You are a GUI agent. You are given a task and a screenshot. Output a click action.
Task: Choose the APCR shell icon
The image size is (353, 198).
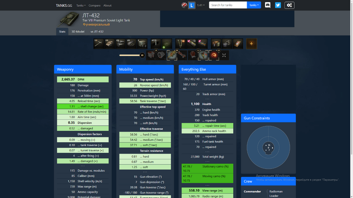pyautogui.click(x=156, y=44)
